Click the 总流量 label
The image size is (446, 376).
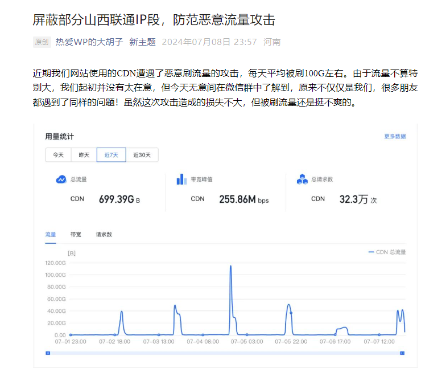(x=79, y=179)
